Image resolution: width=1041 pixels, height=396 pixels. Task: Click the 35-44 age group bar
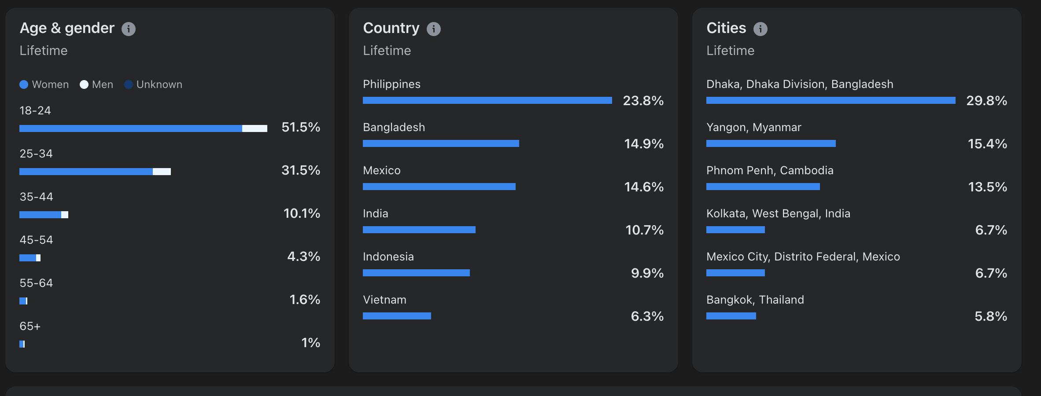[44, 215]
